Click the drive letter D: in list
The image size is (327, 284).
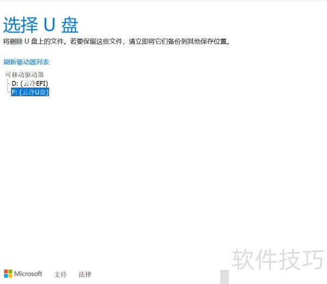coord(15,83)
